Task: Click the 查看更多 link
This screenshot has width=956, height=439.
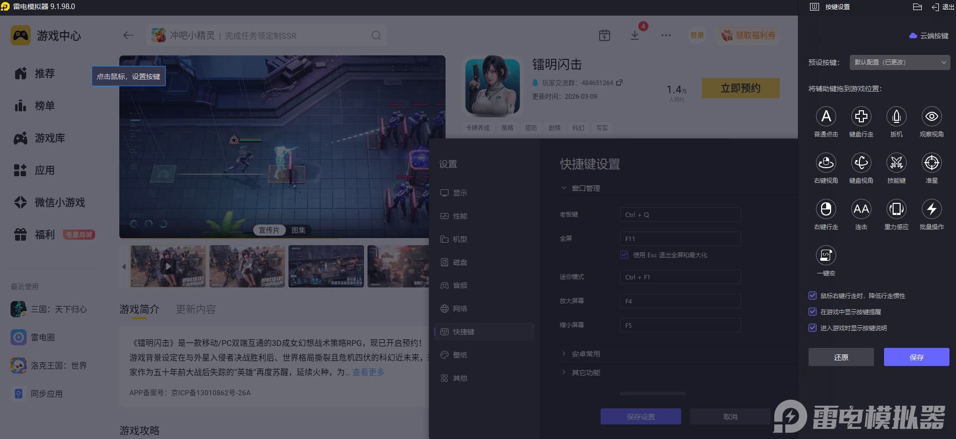Action: pos(369,372)
